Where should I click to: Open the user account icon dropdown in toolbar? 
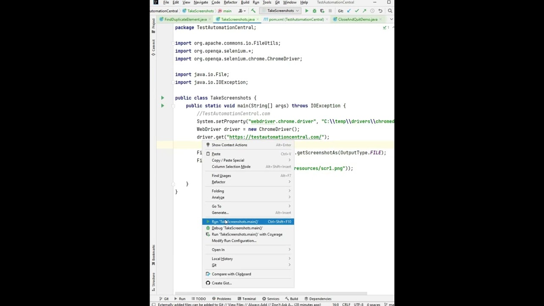click(x=242, y=11)
